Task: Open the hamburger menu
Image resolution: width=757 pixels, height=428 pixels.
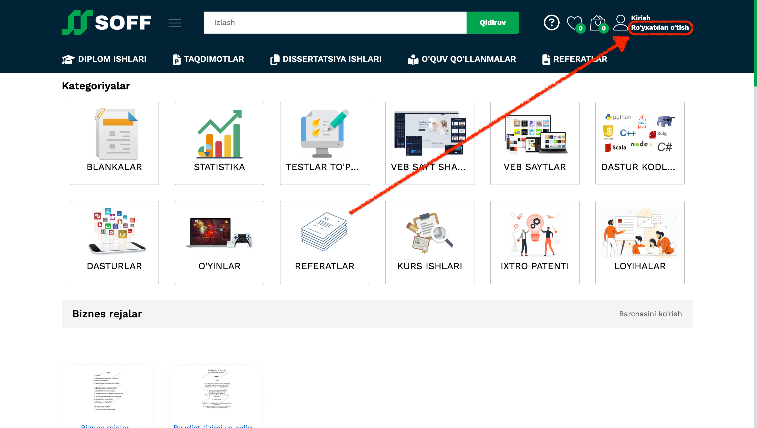Action: point(175,23)
